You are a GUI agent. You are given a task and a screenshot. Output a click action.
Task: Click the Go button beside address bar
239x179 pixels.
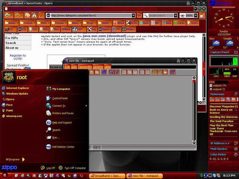pos(139,15)
